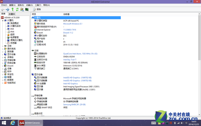Select IPMI in the tree
This screenshot has height=126, width=201.
(12, 32)
